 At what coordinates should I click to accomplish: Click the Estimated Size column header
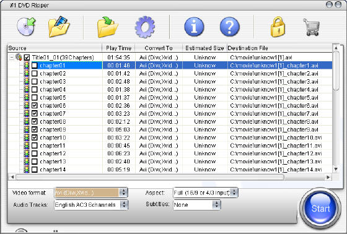204,48
